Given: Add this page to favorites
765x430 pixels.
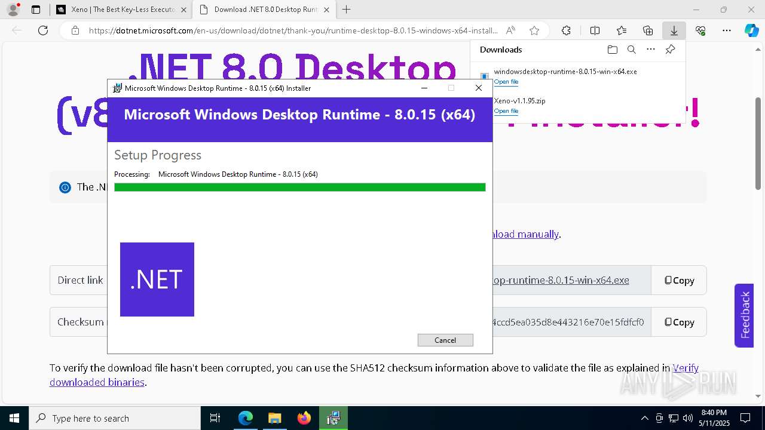Looking at the screenshot, I should (x=534, y=30).
